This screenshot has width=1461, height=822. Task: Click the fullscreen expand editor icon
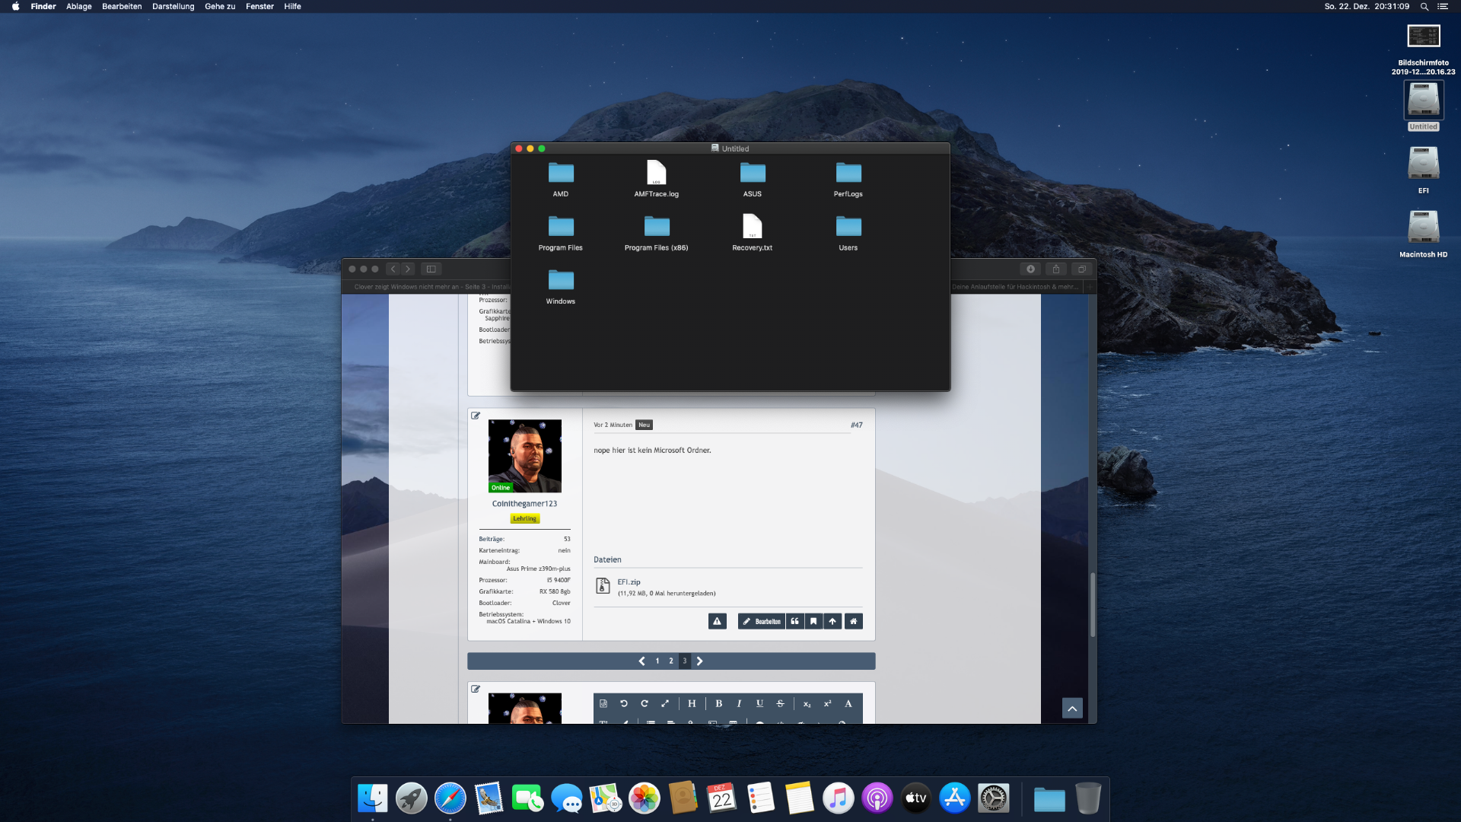tap(665, 704)
